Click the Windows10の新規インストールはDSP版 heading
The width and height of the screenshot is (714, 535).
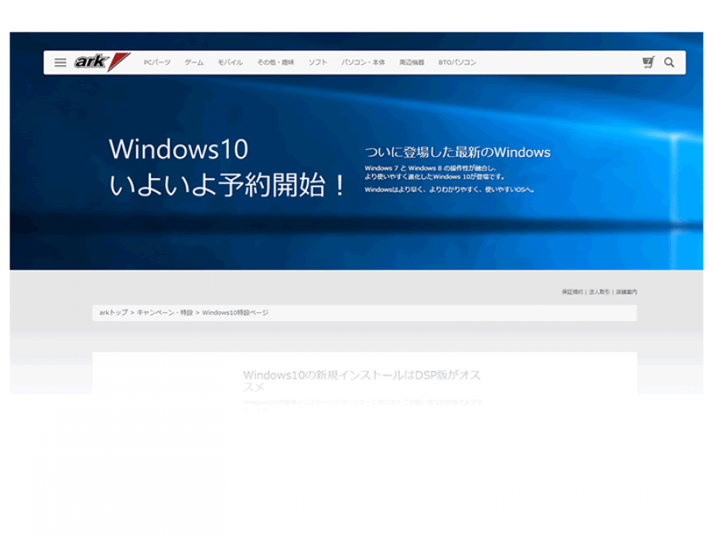362,380
